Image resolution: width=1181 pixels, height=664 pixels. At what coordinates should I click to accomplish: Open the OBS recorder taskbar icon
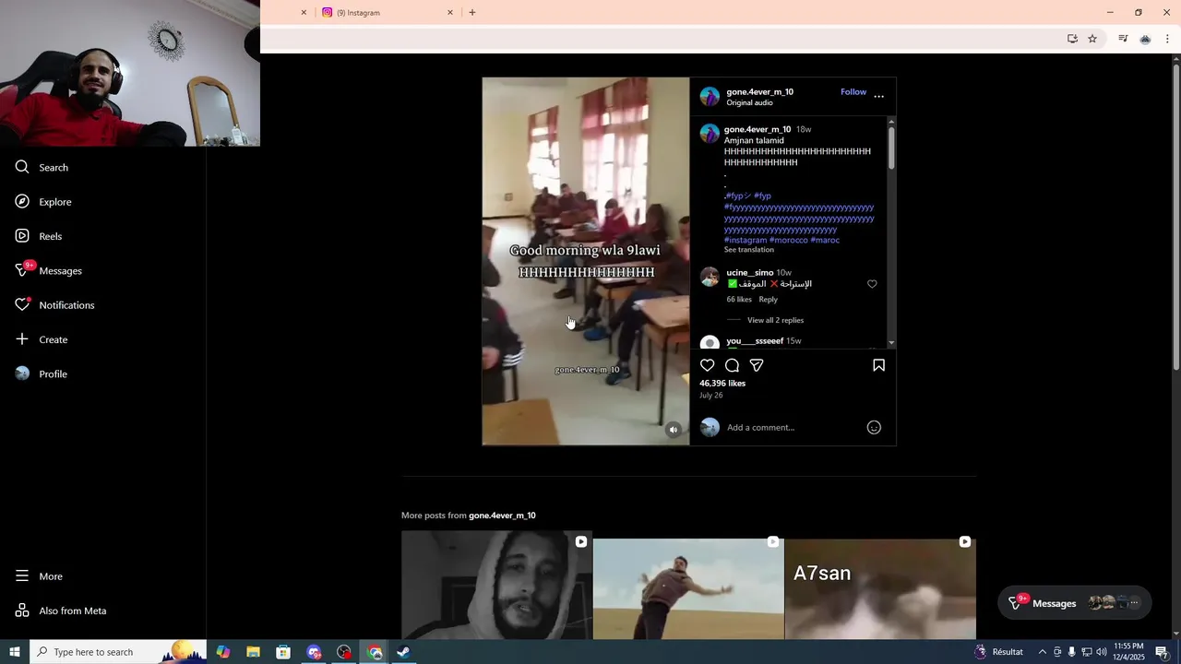click(x=344, y=652)
